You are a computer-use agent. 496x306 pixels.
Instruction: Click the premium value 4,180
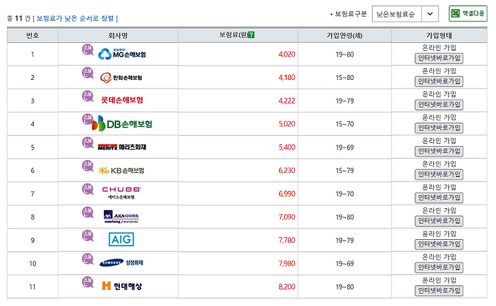(x=287, y=77)
